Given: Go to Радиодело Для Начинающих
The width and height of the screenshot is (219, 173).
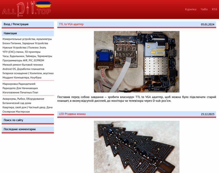Looking at the screenshot, I should (x=20, y=88).
